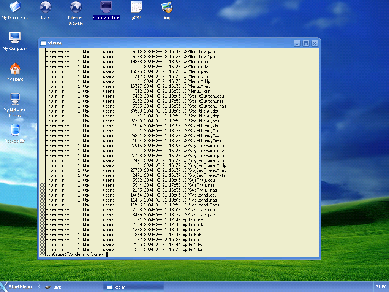This screenshot has height=292, width=389.
Task: Click the taskbar grip handle beside StartMenu
Action: [x=39, y=287]
